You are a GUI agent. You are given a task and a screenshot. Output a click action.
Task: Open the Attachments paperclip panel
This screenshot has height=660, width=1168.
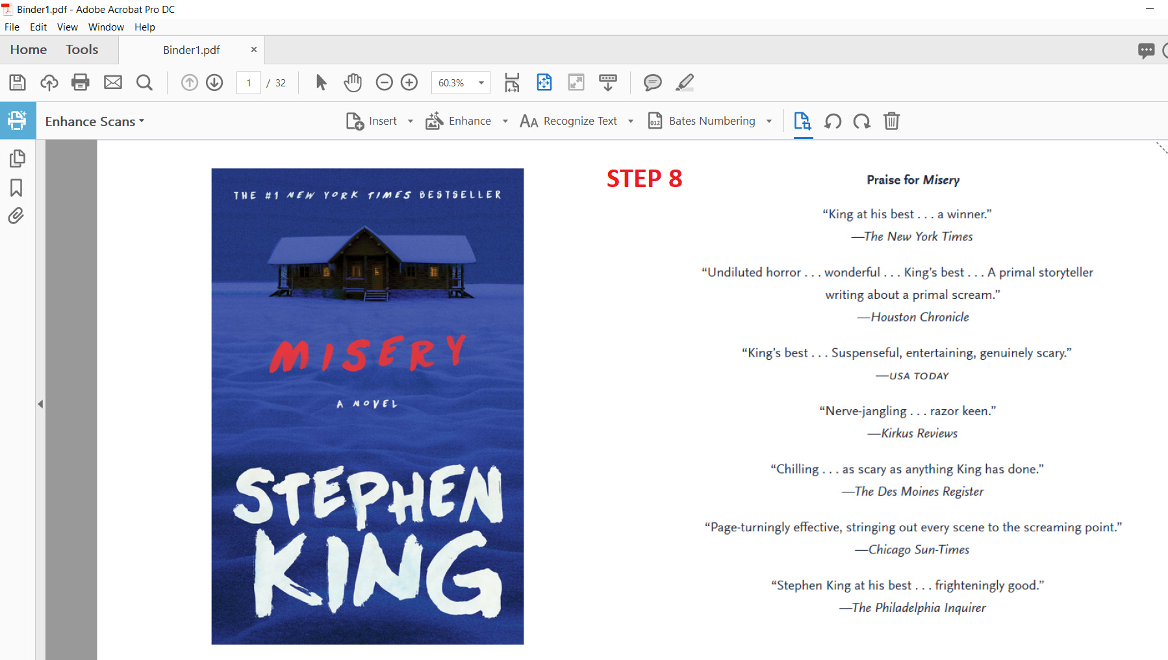pyautogui.click(x=17, y=216)
